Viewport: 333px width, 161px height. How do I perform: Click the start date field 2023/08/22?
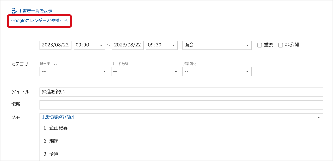pyautogui.click(x=56, y=45)
